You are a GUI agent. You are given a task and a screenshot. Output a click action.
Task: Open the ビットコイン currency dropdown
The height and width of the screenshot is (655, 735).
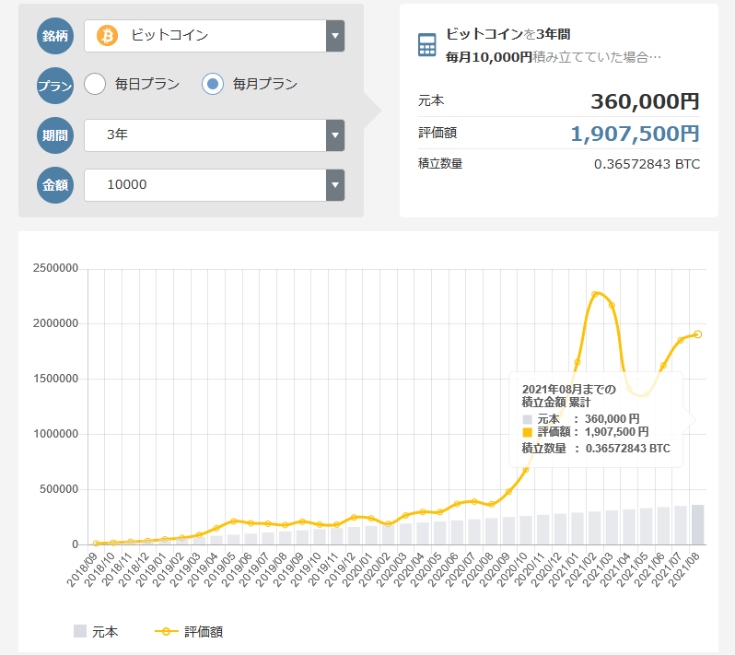pos(214,36)
